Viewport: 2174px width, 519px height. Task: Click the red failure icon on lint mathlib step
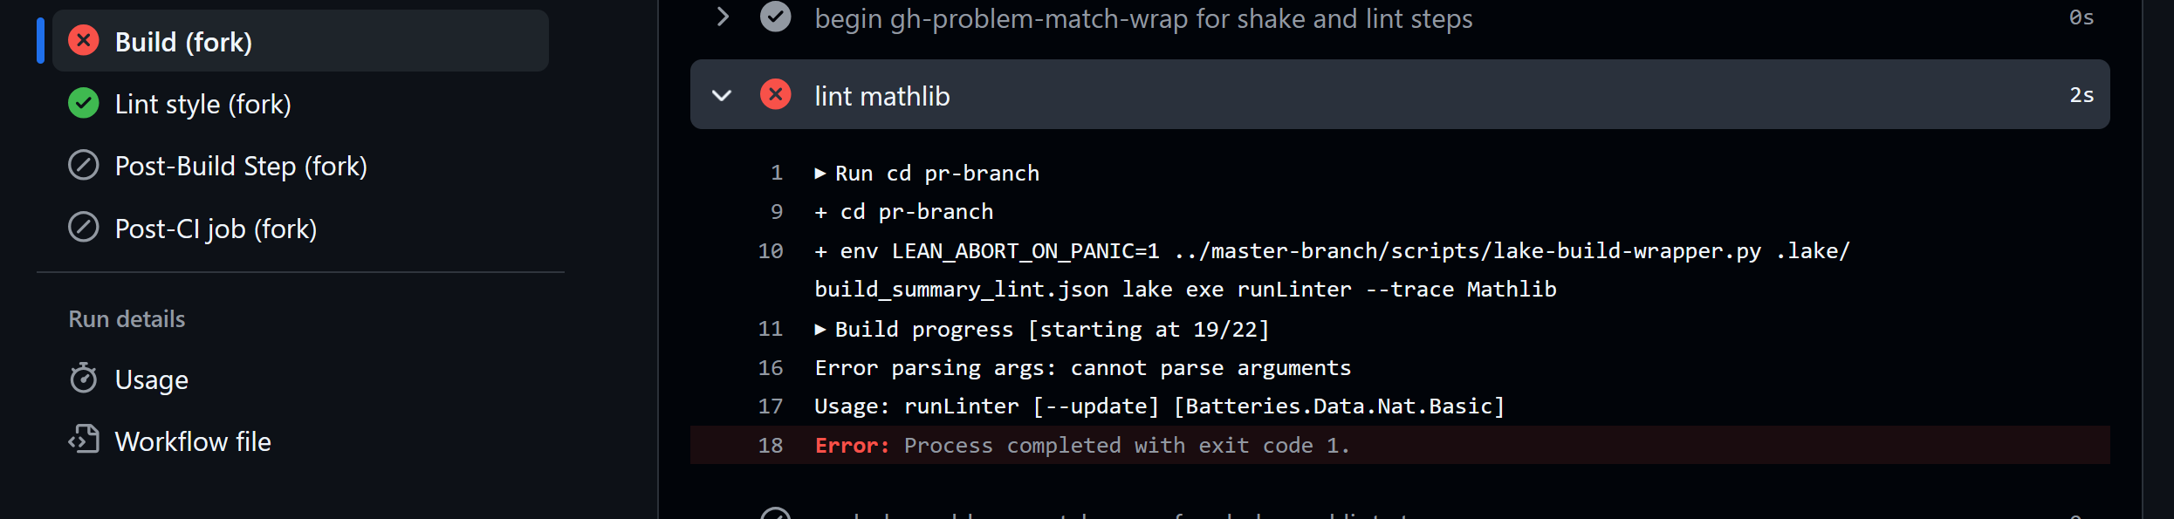[775, 95]
